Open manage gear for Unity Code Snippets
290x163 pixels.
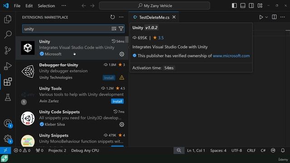122,125
